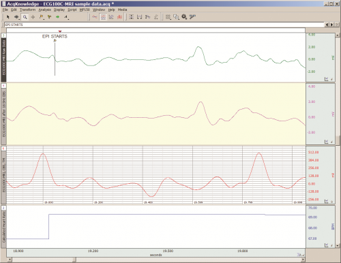This screenshot has height=263, width=341.
Task: Select the ECG raw data channel label
Action: point(4,58)
